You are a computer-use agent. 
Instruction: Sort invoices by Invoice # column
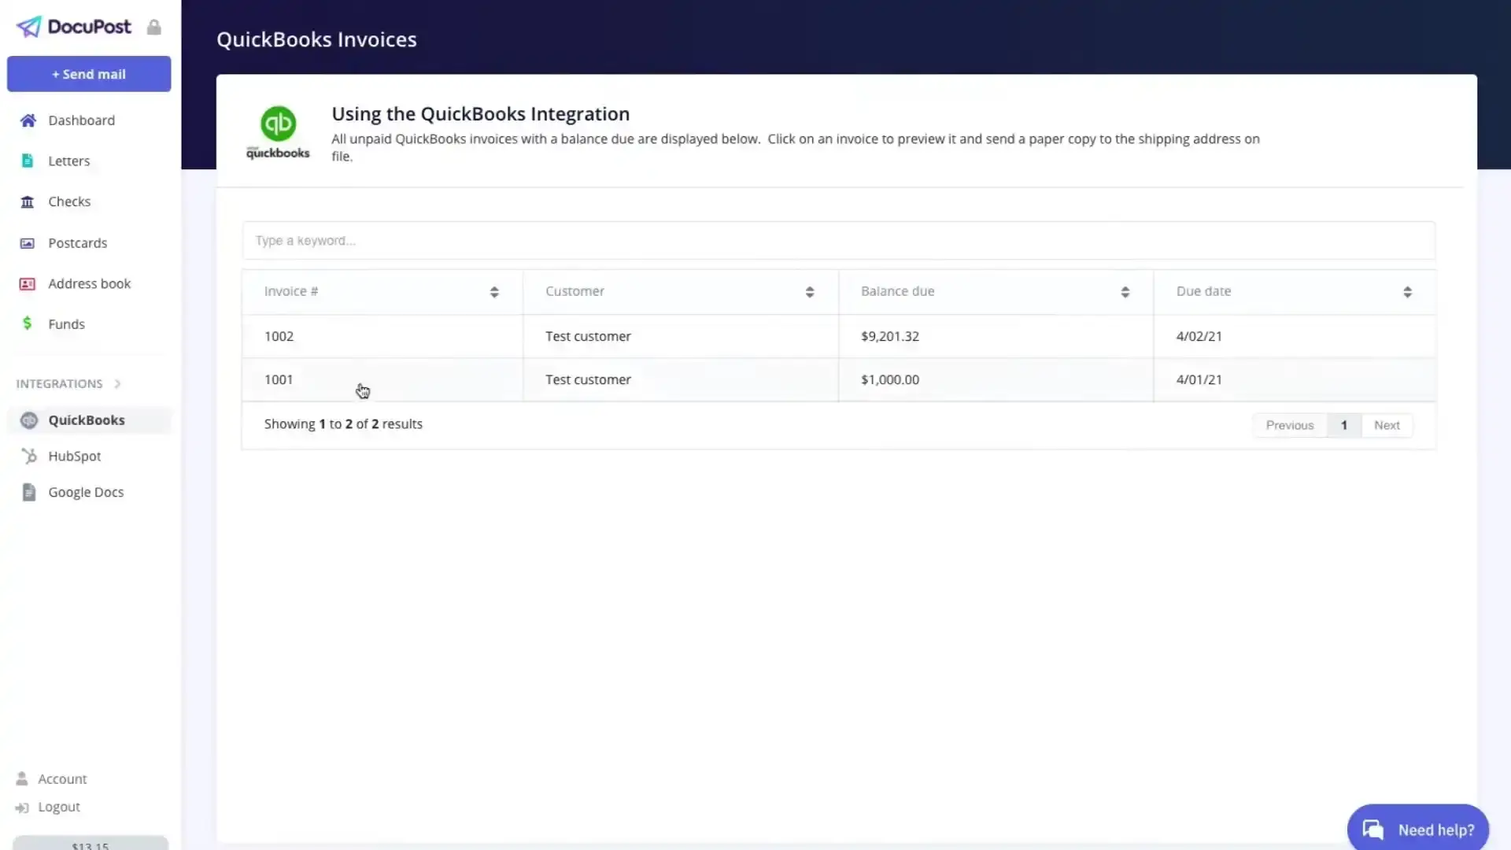(494, 290)
